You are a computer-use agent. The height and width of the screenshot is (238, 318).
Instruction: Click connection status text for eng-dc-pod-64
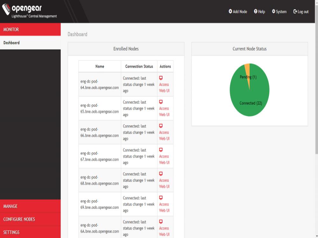[139, 84]
